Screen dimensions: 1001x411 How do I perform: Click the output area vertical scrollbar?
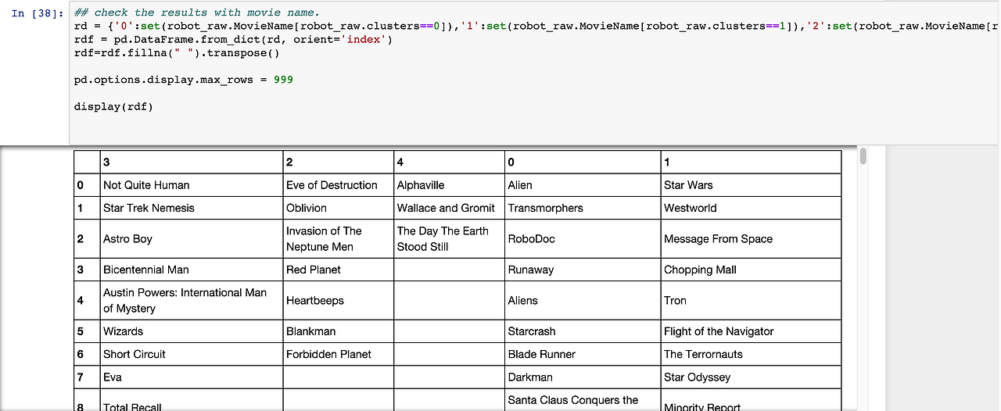[863, 156]
